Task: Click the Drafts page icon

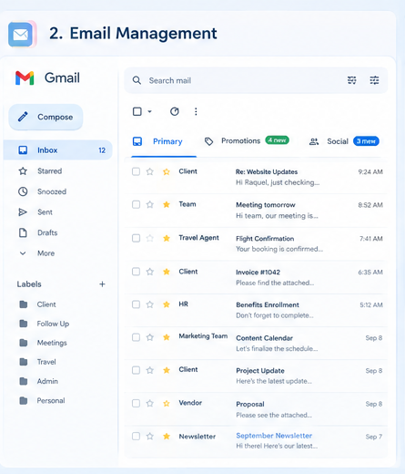Action: click(23, 232)
